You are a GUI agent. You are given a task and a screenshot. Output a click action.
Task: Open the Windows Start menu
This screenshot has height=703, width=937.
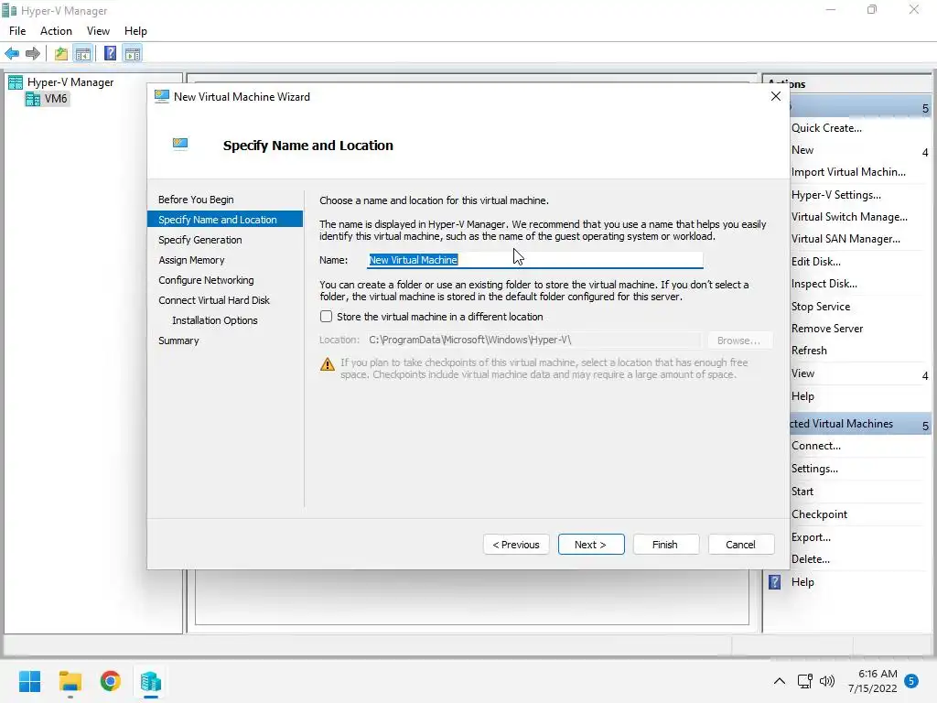pos(29,681)
